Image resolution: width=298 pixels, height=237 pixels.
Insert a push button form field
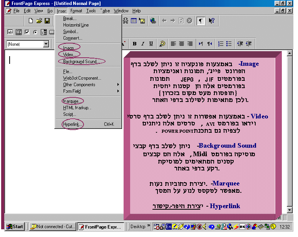[52, 32]
